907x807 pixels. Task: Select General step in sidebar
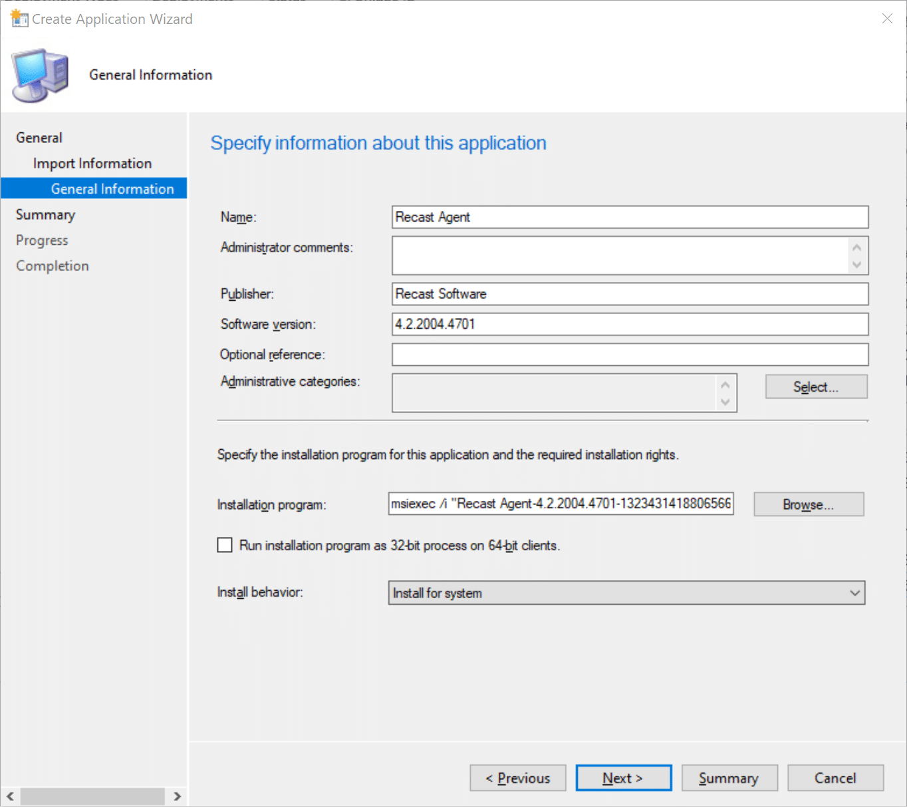pyautogui.click(x=39, y=138)
